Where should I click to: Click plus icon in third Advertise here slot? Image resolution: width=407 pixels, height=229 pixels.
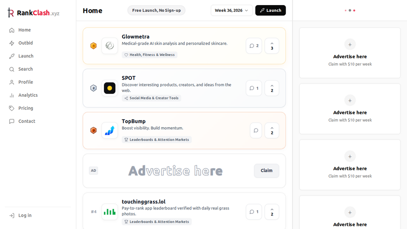350,156
